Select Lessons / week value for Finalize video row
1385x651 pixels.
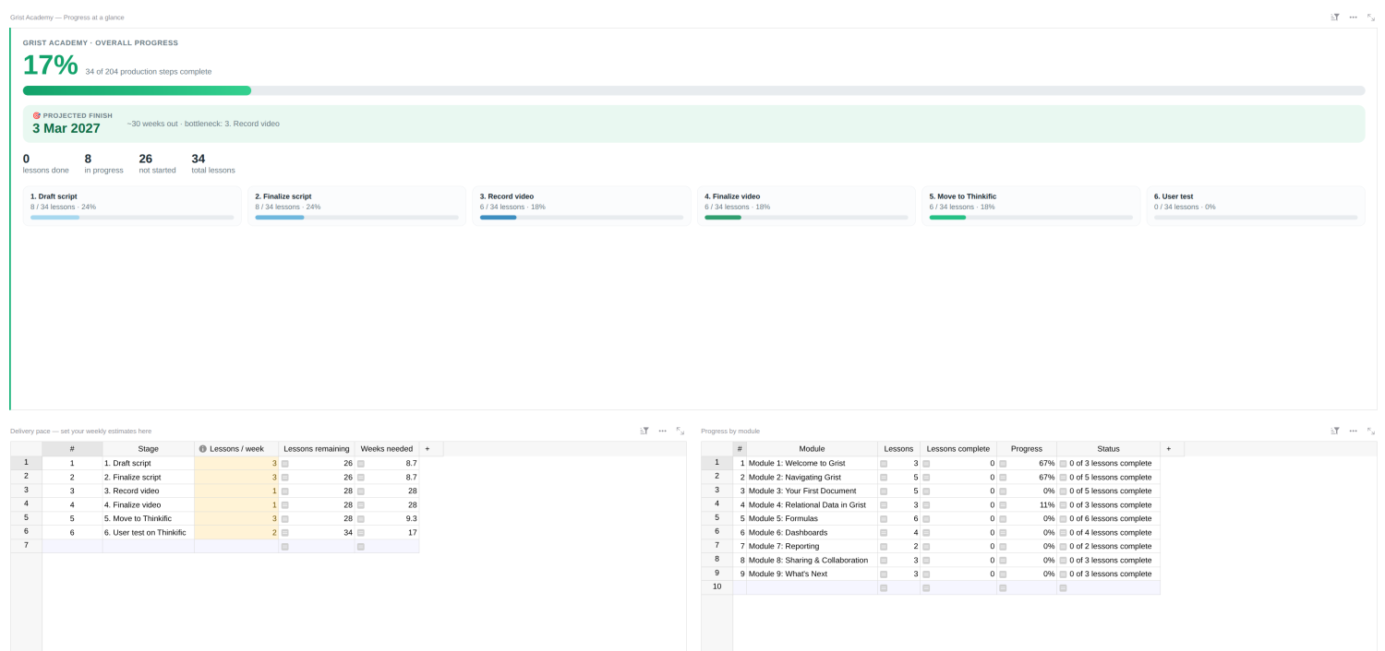236,505
